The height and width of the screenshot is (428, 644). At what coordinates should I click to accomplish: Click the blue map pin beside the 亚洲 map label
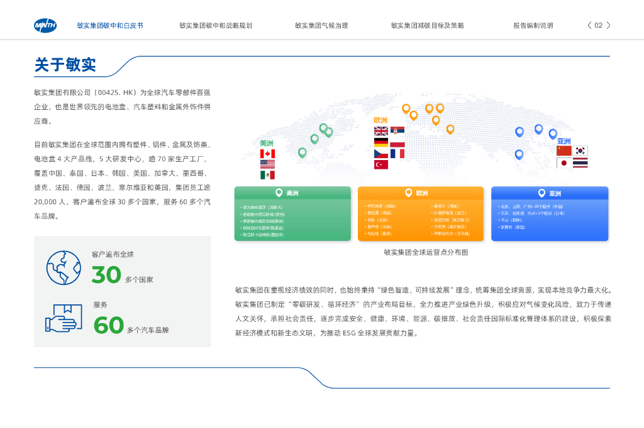pyautogui.click(x=553, y=133)
